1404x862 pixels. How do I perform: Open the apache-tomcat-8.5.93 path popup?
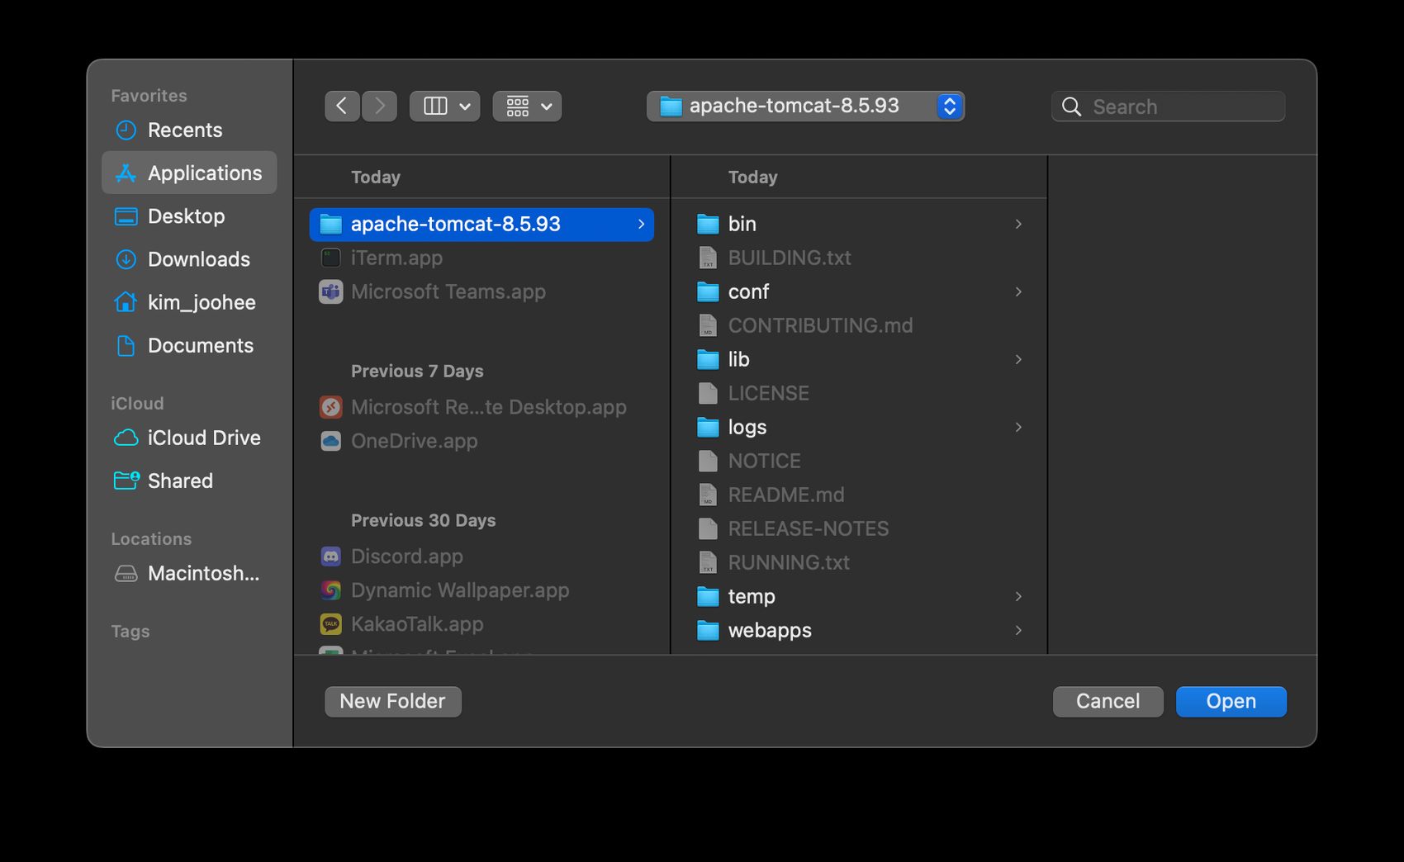pos(805,106)
